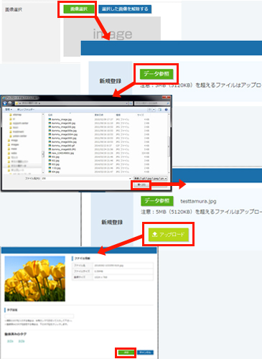Click the データ参照 button without a file name beside it
The image size is (262, 359).
pos(156,74)
